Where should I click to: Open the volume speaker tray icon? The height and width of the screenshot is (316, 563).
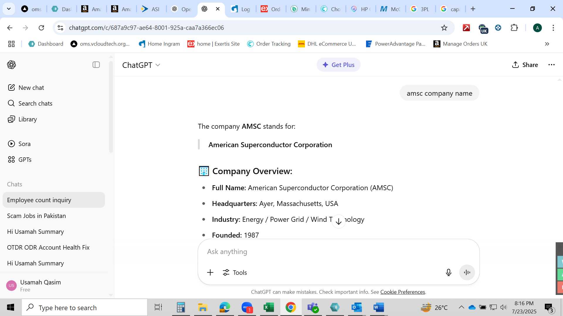pyautogui.click(x=503, y=307)
